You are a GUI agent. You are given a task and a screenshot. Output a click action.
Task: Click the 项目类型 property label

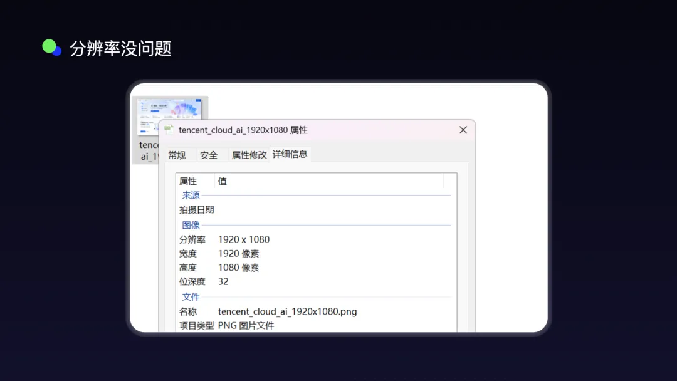(196, 326)
